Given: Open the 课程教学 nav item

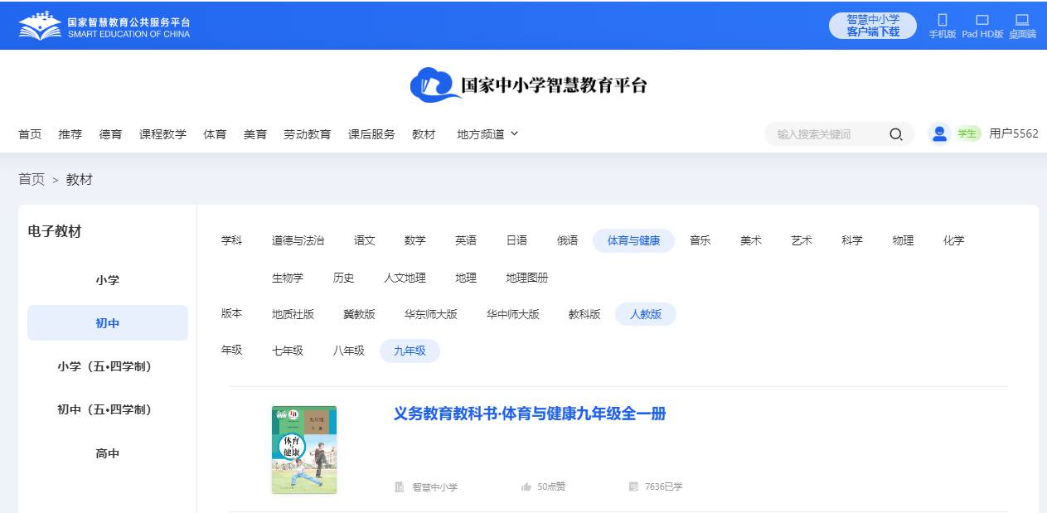Looking at the screenshot, I should pos(162,134).
